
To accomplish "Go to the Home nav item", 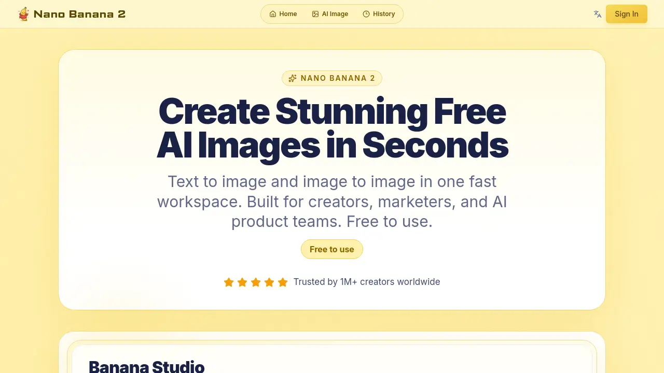I will [x=283, y=14].
